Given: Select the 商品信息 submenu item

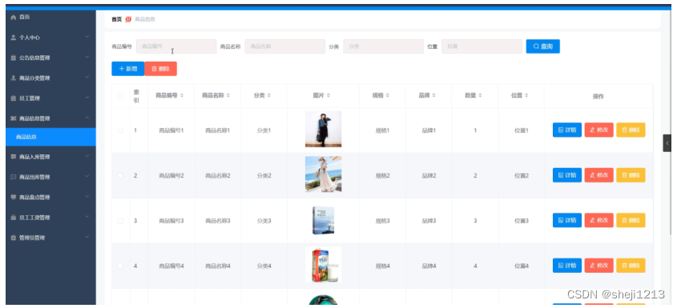Looking at the screenshot, I should 51,137.
